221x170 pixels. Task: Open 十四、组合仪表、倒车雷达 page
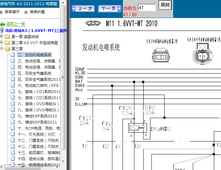(39, 159)
